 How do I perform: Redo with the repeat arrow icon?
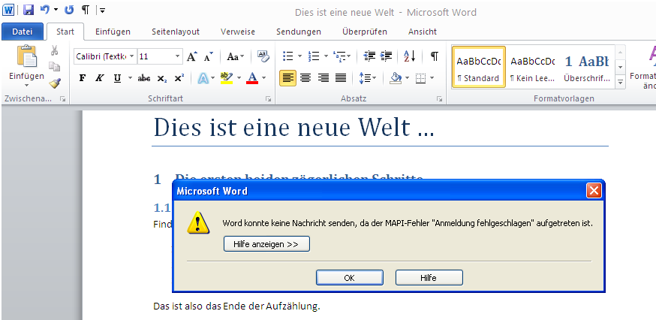[70, 10]
